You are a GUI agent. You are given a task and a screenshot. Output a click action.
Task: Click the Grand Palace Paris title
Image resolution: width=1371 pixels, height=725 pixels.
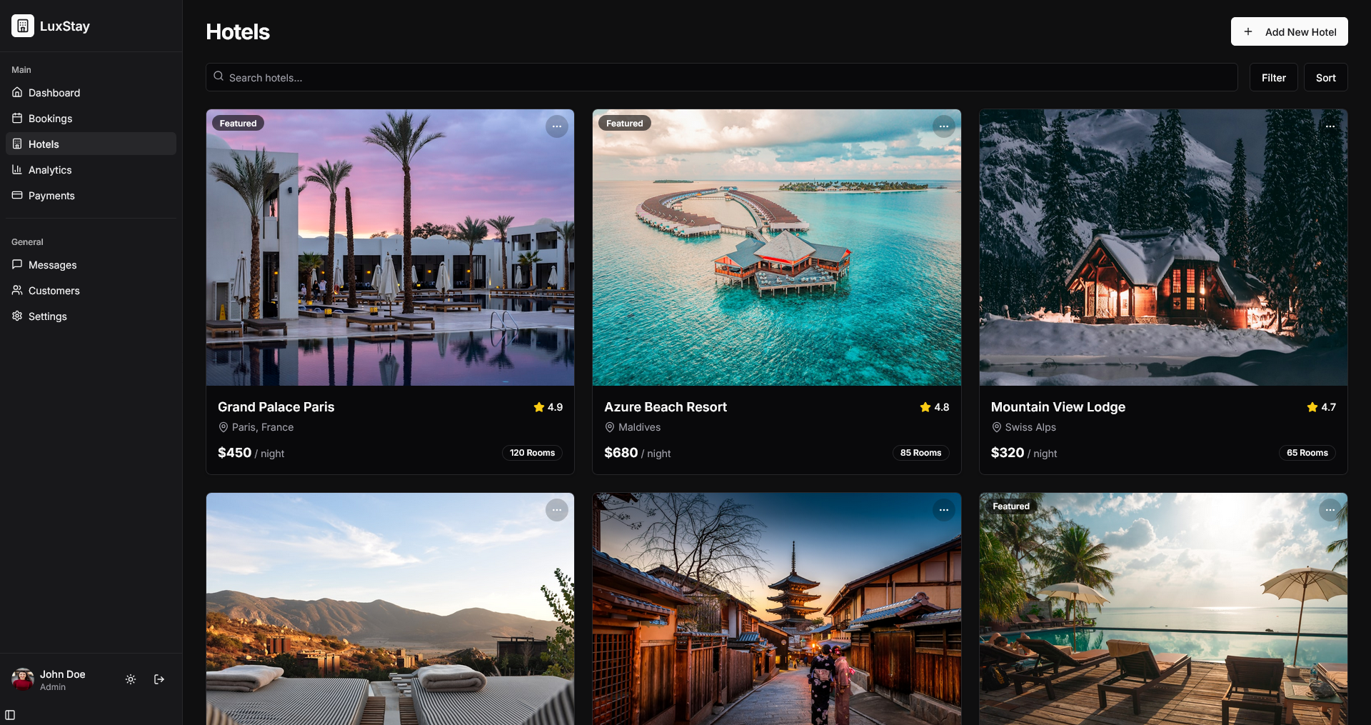(x=276, y=407)
